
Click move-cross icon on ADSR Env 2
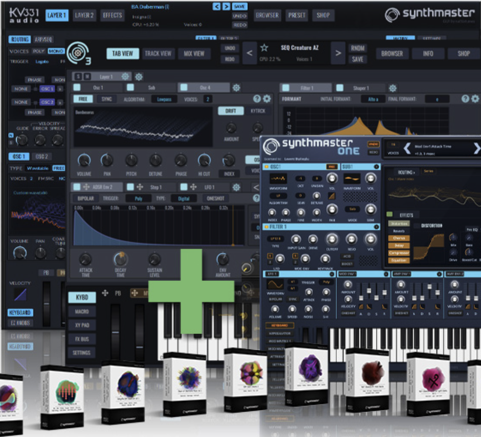click(86, 187)
